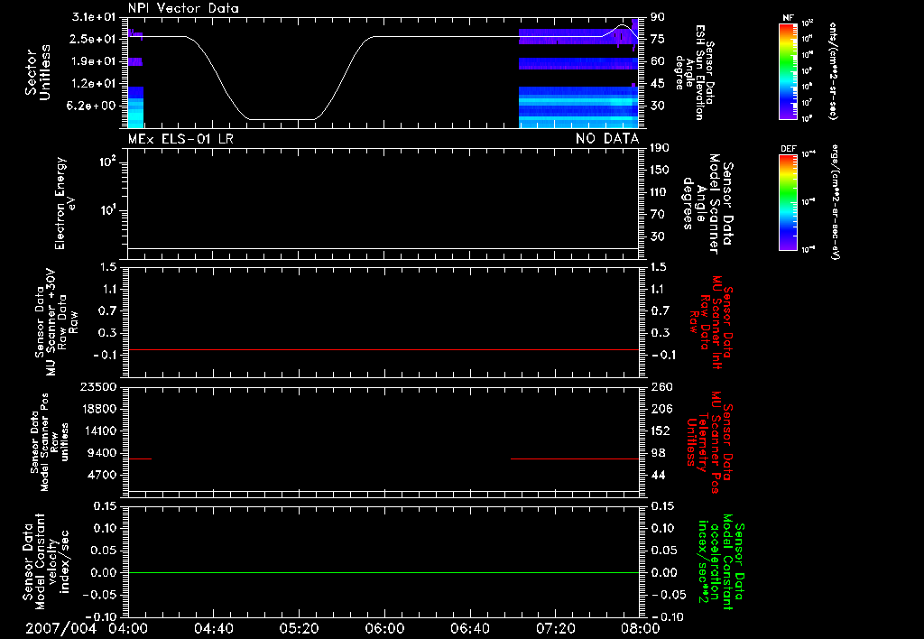Click the 'ESH Sun Elevation Angle' axis label
Screen dimensions: 924x639
(x=696, y=72)
